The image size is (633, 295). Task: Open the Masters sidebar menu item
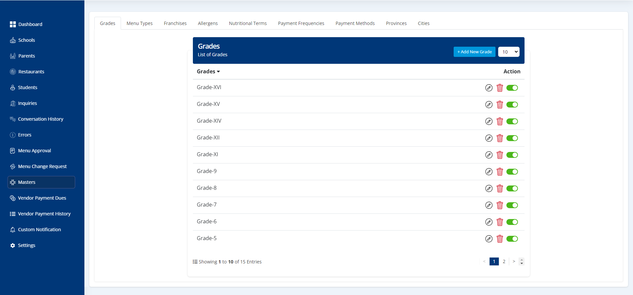41,182
